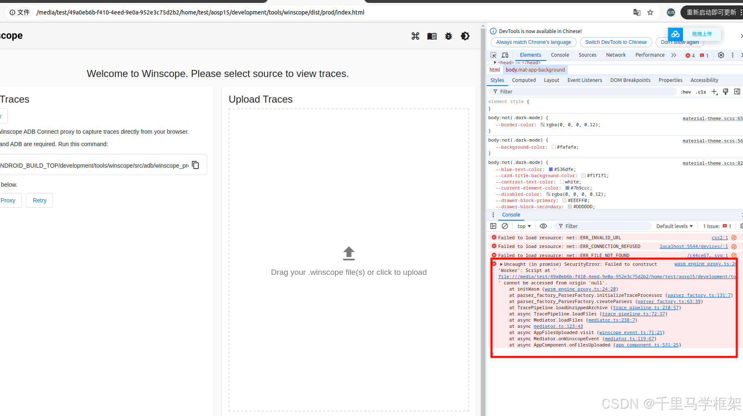Click the #7b9ccc current-element-color swatch
The height and width of the screenshot is (416, 743).
(x=567, y=188)
